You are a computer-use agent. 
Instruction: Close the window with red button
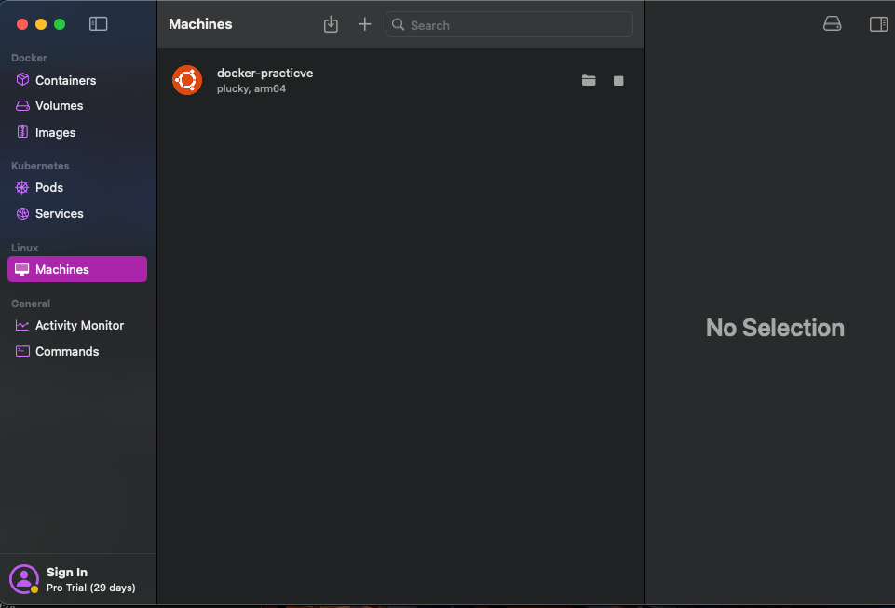[22, 24]
